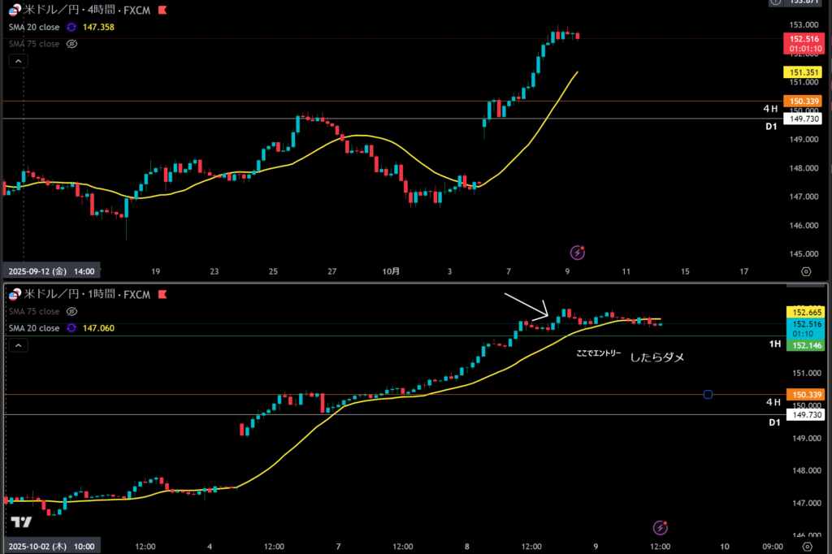The height and width of the screenshot is (554, 832).
Task: Collapse the indicator legend in the 4-hour chart
Action: pos(18,61)
